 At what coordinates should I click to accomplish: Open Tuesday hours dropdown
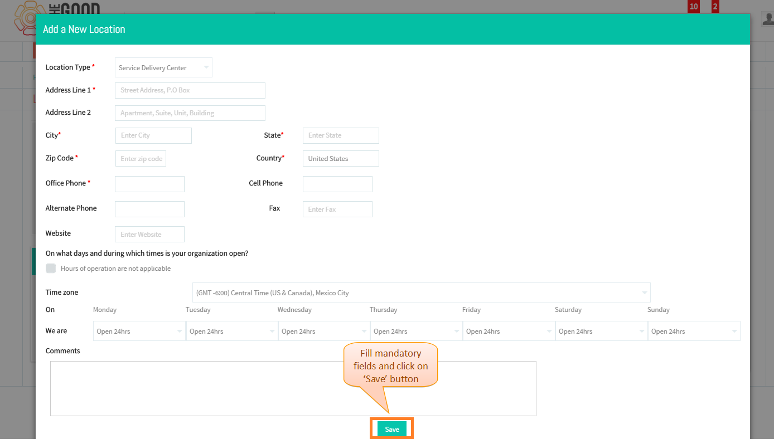(232, 331)
